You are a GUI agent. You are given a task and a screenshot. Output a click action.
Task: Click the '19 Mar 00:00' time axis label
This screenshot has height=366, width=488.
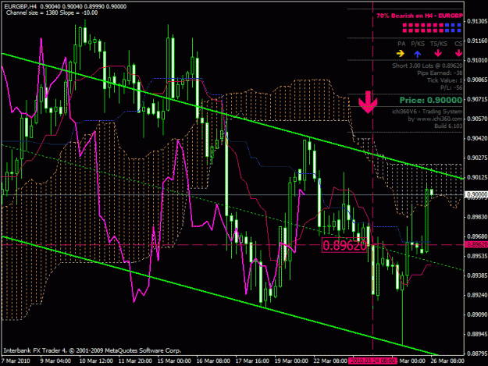pos(291,361)
